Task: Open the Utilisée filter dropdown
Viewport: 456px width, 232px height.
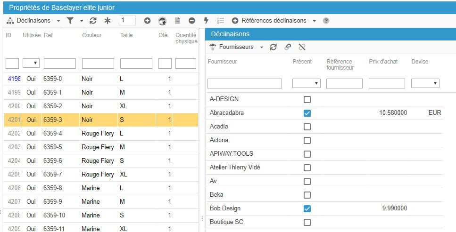Action: (32, 64)
